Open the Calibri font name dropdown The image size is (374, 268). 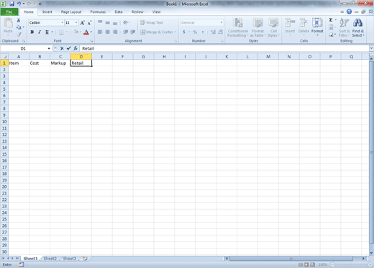coord(63,22)
